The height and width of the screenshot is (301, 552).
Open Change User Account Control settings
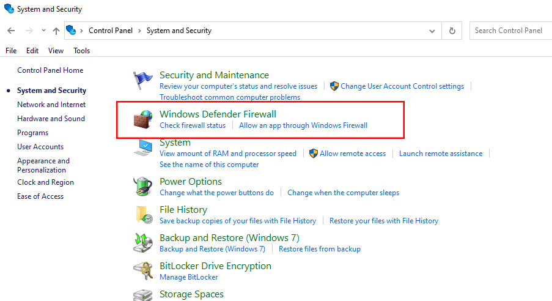[x=402, y=86]
